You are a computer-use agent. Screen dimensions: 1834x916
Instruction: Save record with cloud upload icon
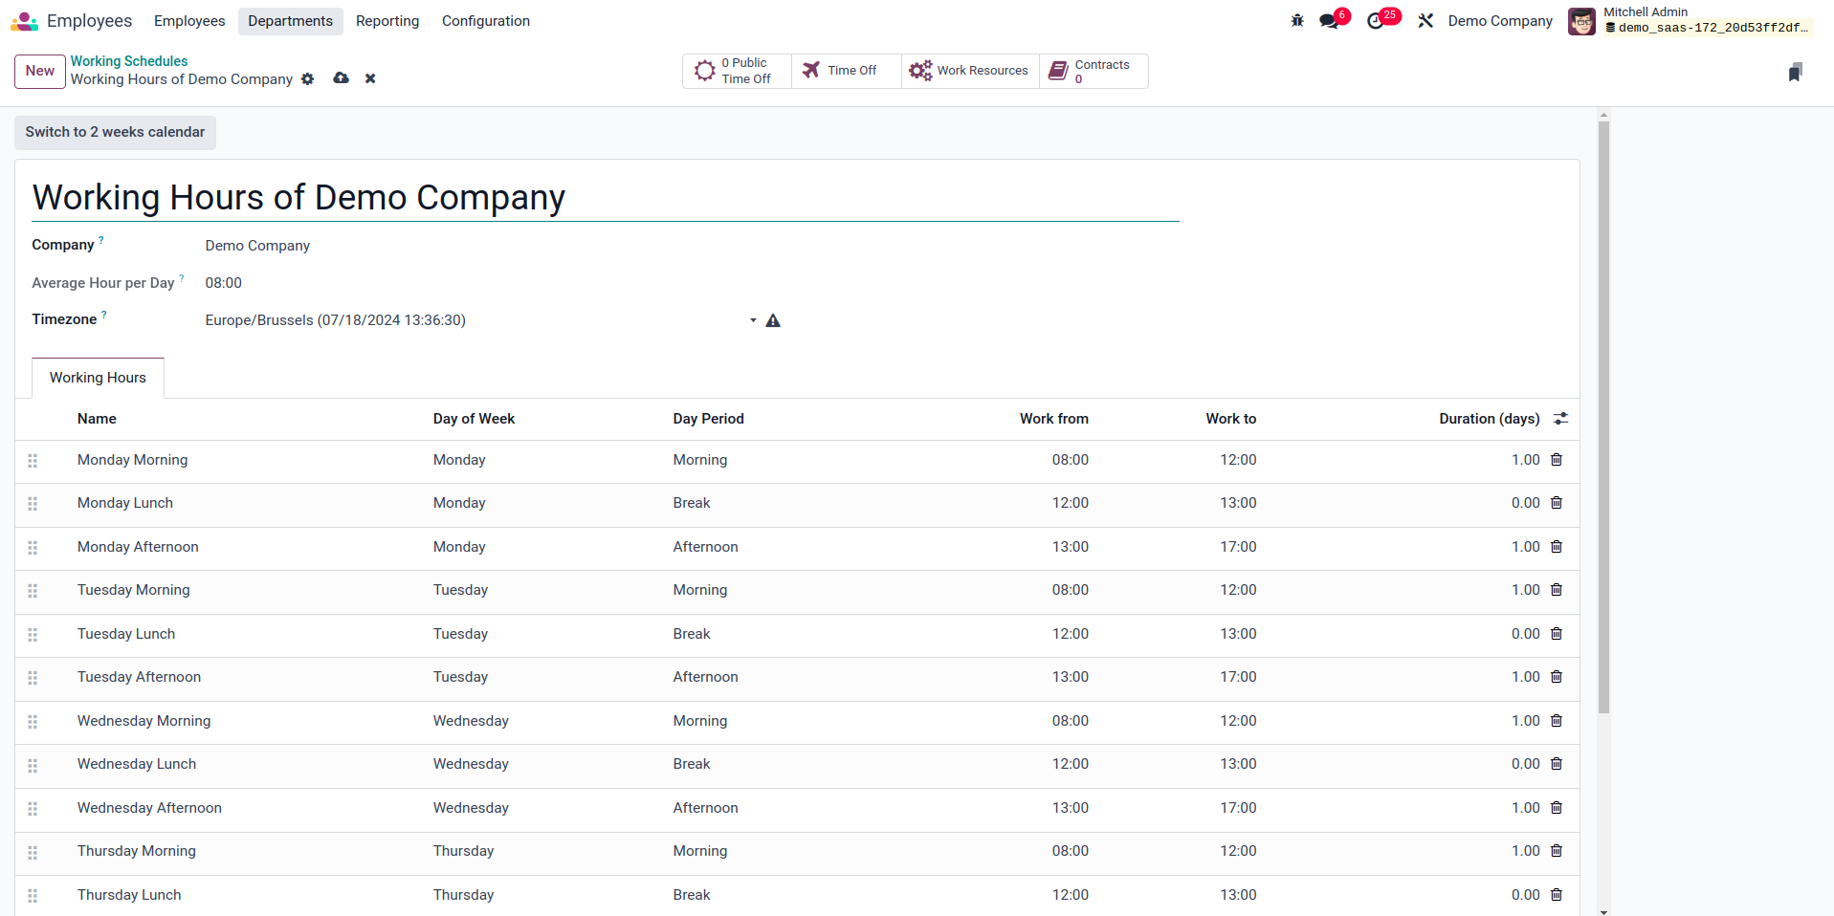coord(341,78)
